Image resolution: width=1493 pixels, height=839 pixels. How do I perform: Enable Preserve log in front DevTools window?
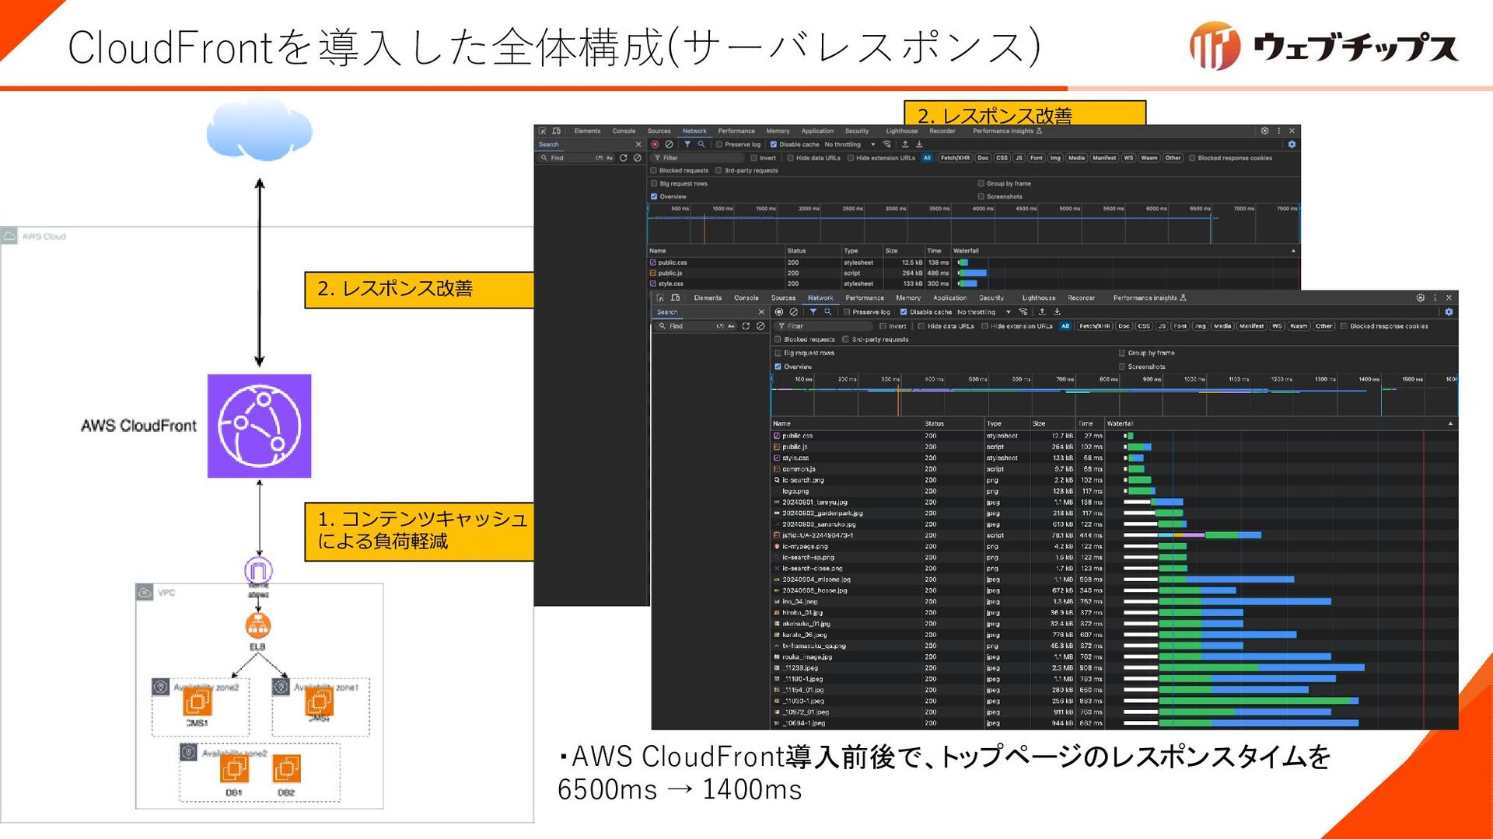coord(847,312)
